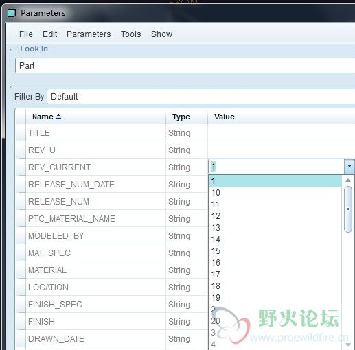Viewport: 355px width, 350px height.
Task: Open the Tools menu
Action: tap(131, 34)
